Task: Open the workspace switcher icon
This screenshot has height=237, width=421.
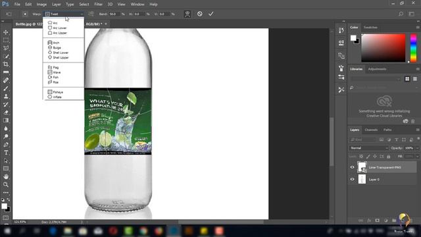Action: [412, 14]
